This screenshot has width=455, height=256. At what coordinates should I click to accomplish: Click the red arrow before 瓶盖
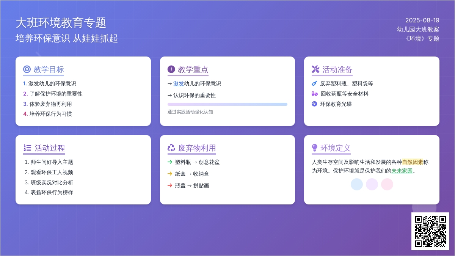coord(170,185)
